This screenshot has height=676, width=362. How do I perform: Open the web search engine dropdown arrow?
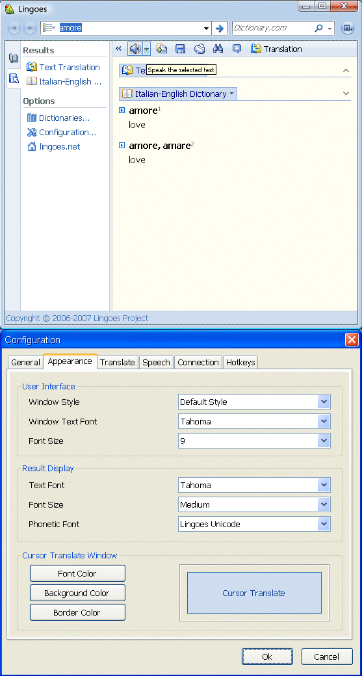pos(330,29)
